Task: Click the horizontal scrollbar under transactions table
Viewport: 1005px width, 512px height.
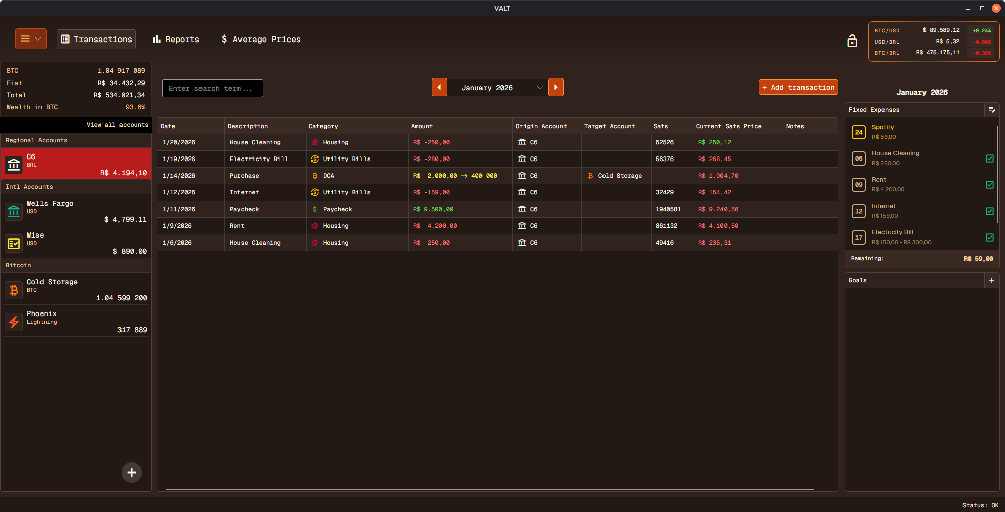Action: click(489, 490)
